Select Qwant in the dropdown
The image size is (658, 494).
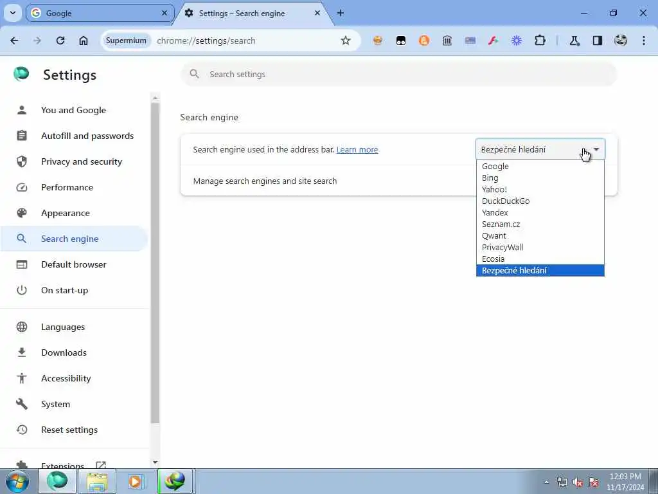(x=540, y=235)
